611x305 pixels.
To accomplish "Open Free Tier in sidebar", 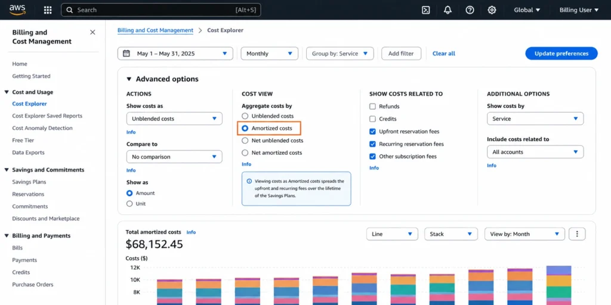I will [23, 141].
